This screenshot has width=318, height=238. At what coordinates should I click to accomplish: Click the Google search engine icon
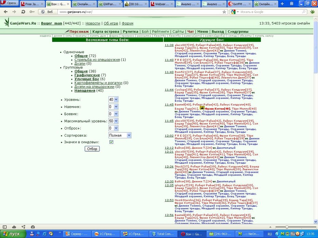point(233,12)
